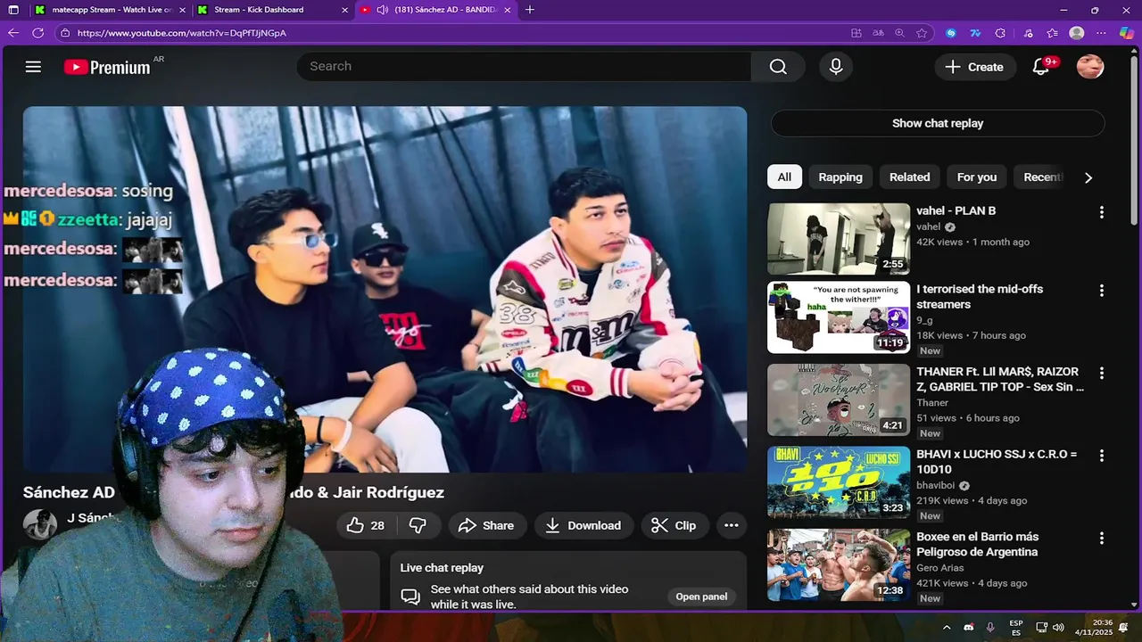Image resolution: width=1142 pixels, height=642 pixels.
Task: Open the browser profile icon
Action: (1077, 33)
